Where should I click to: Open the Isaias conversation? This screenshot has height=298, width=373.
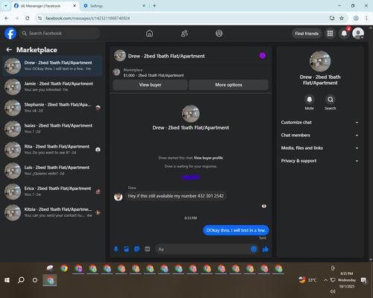(x=52, y=129)
